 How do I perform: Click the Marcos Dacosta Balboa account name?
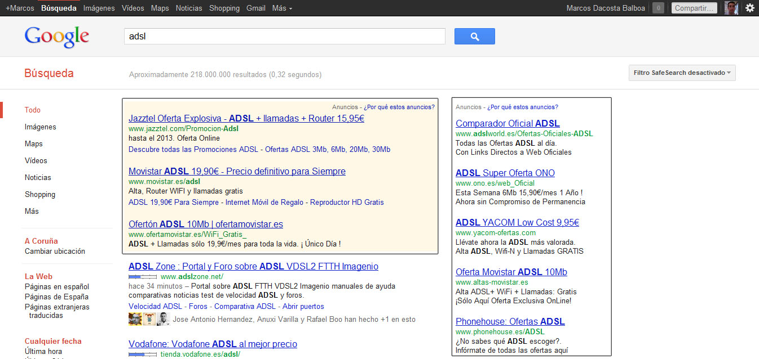[x=606, y=8]
